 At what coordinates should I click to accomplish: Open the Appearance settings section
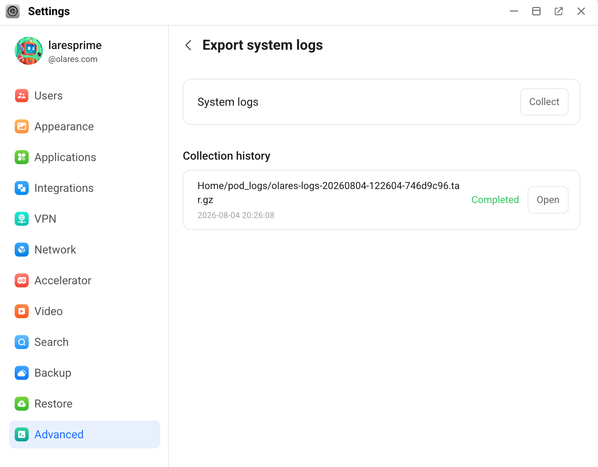[85, 126]
